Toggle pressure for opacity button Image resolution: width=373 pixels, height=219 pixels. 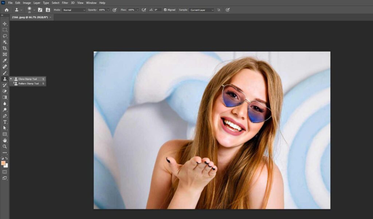coord(114,10)
